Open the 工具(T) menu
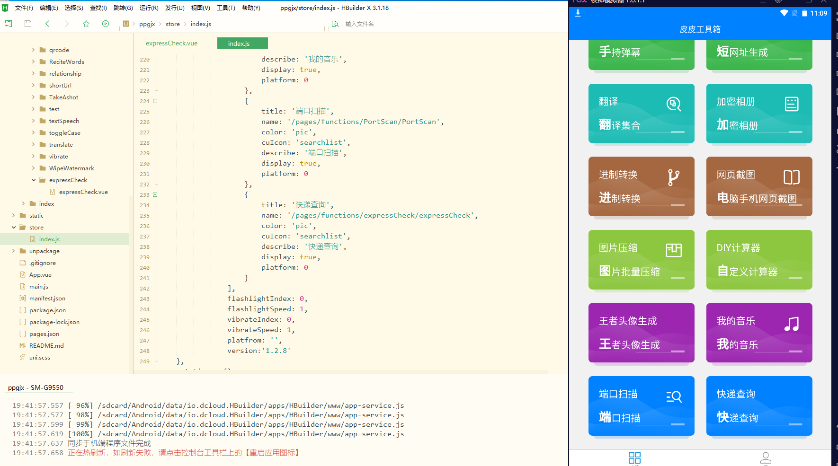This screenshot has height=466, width=838. [x=226, y=8]
